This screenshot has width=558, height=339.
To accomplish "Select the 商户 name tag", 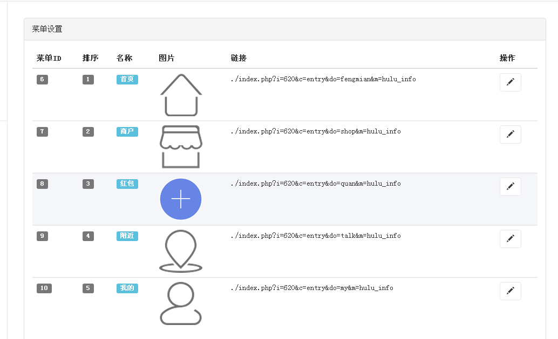I will point(127,131).
